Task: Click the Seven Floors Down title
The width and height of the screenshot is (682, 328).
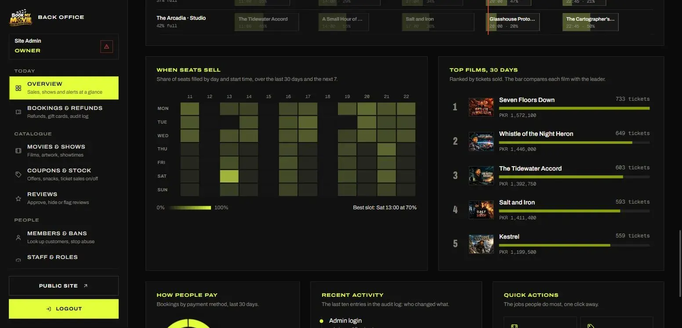Action: coord(527,100)
